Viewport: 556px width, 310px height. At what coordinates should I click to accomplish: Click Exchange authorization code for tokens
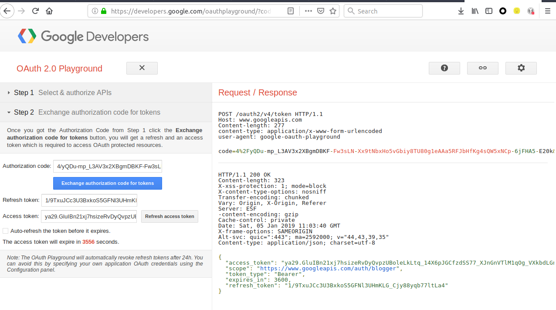(107, 183)
